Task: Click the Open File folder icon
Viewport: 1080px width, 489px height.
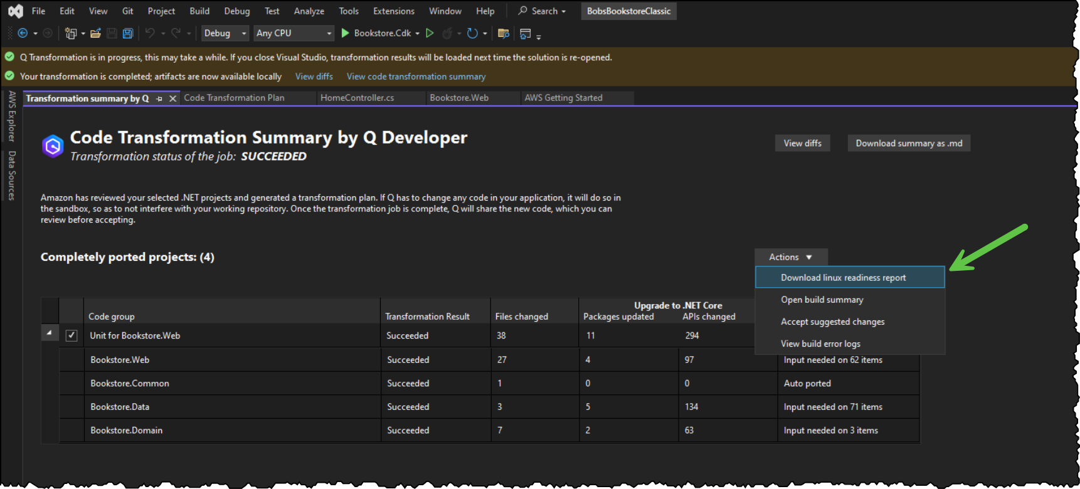Action: (x=95, y=33)
